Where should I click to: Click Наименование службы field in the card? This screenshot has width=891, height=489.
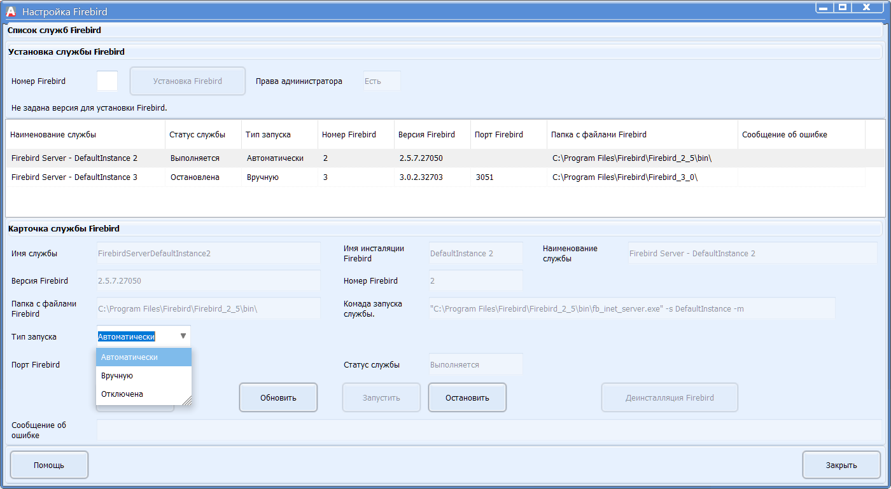753,253
